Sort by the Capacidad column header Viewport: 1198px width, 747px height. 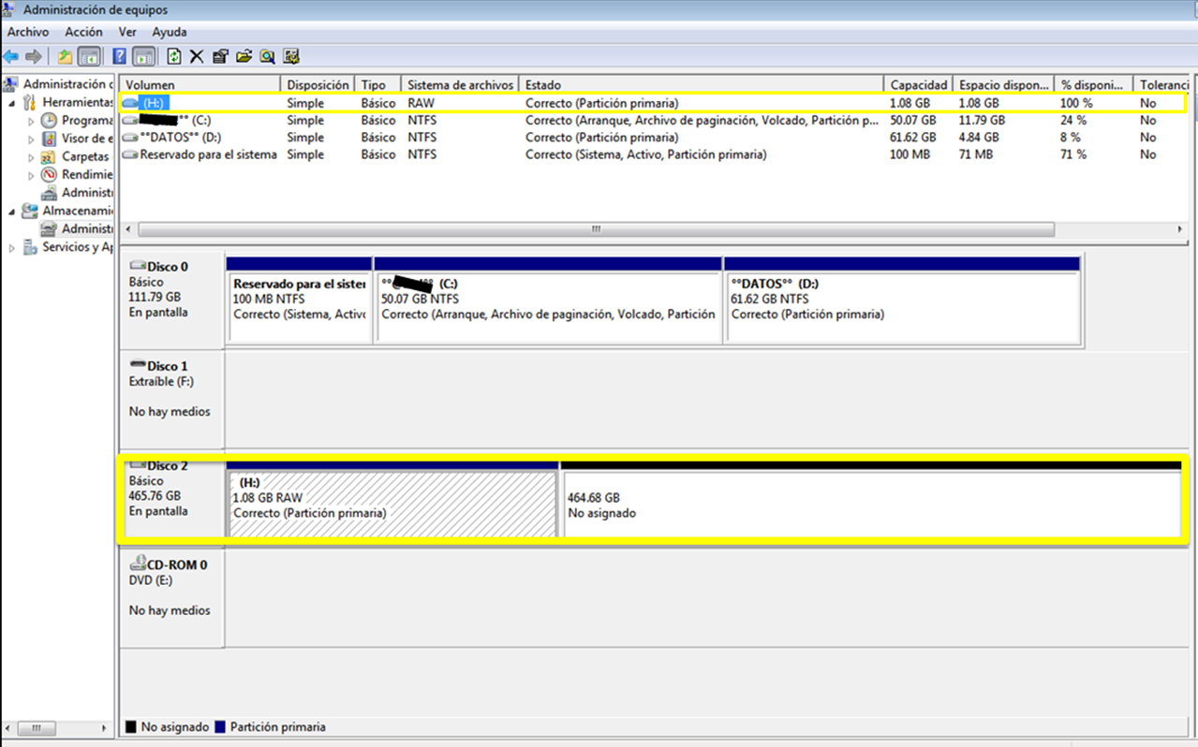click(x=918, y=85)
